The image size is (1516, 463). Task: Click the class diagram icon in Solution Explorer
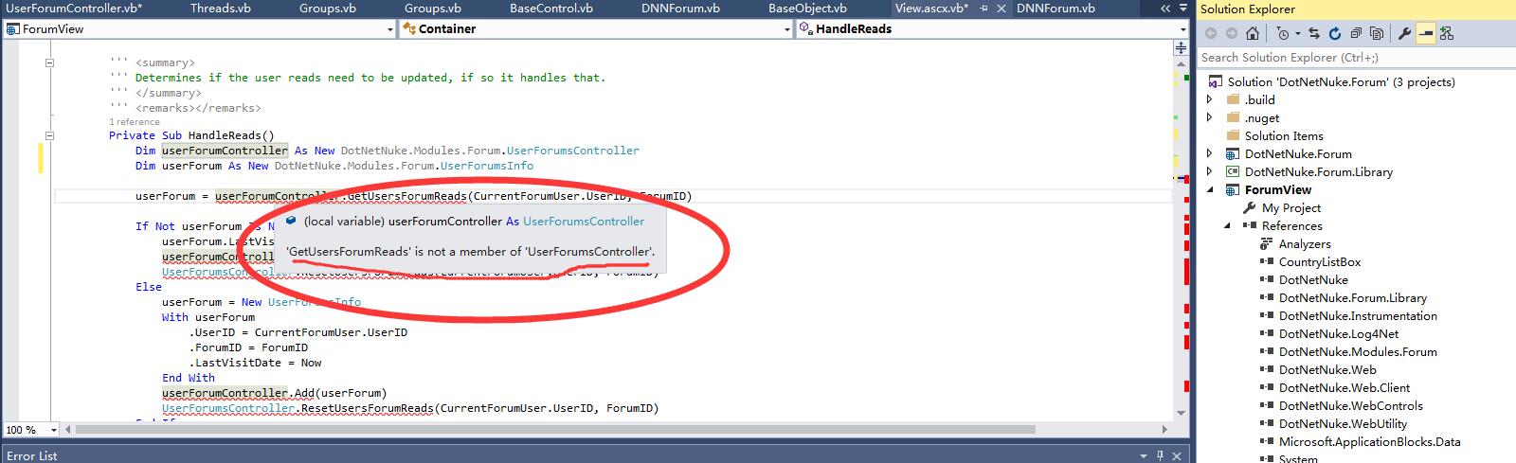(x=1446, y=33)
